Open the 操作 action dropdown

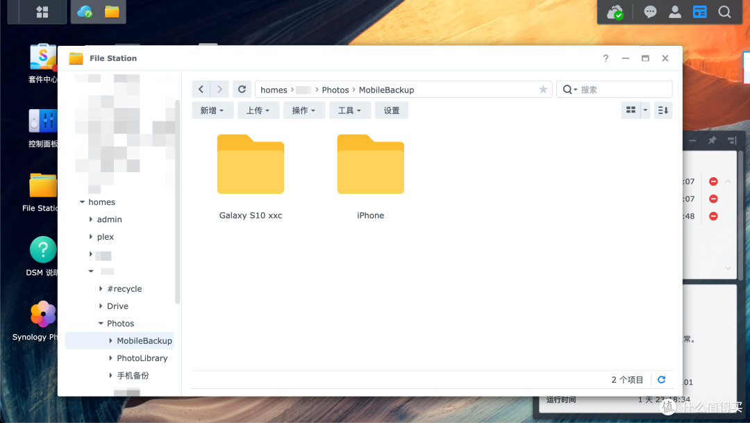[304, 110]
